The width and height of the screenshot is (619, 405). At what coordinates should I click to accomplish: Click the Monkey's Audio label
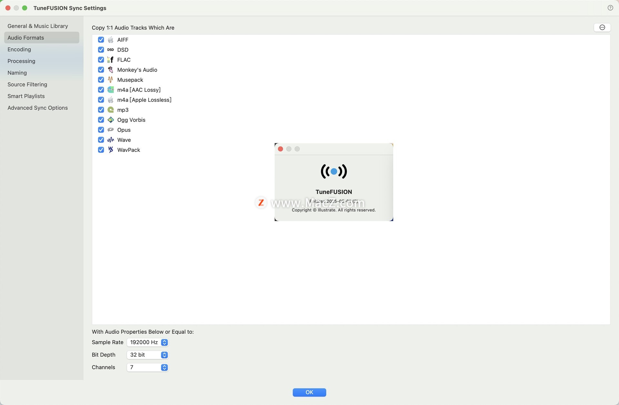click(137, 70)
